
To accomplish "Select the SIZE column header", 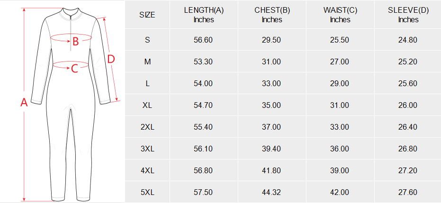I will click(x=147, y=15).
